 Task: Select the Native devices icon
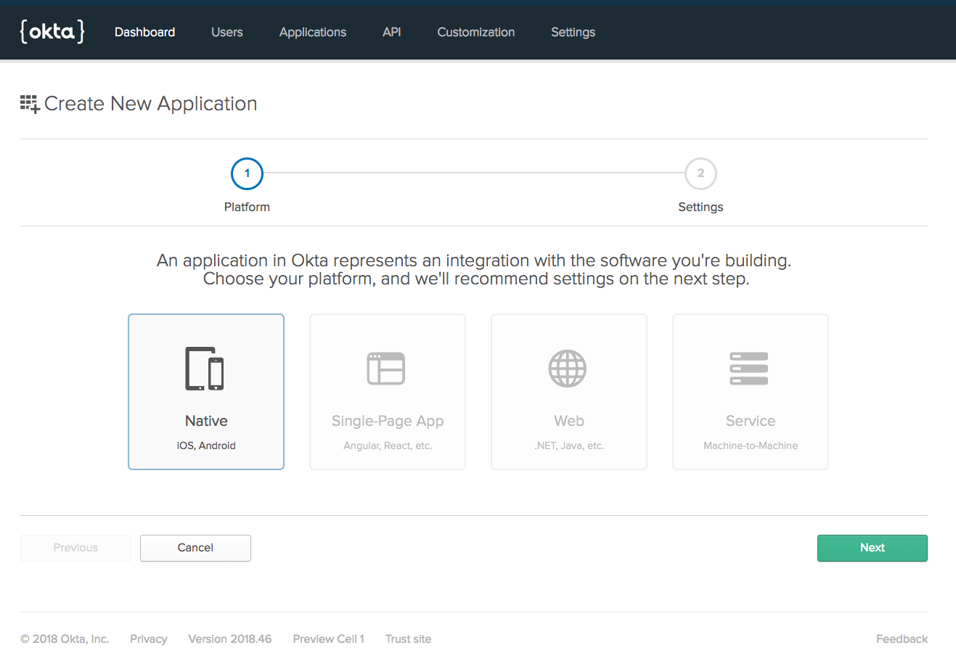205,369
